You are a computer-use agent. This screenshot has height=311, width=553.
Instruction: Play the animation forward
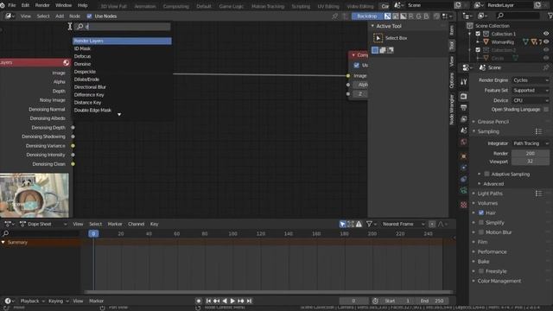(x=232, y=301)
